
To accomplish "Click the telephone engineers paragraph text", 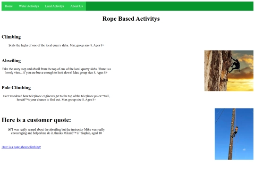I will point(56,98).
